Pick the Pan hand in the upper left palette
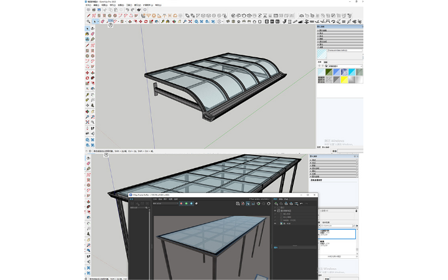Screen dimensions: 448x280 click(x=93, y=111)
